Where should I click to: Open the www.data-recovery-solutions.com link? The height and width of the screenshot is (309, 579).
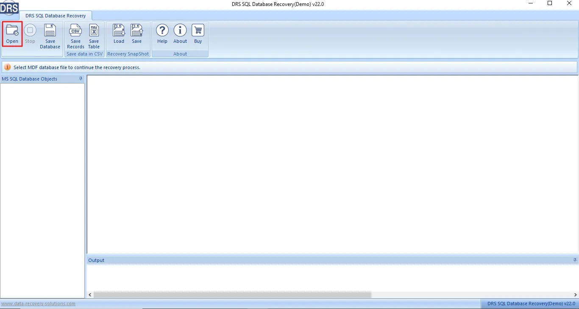point(38,303)
